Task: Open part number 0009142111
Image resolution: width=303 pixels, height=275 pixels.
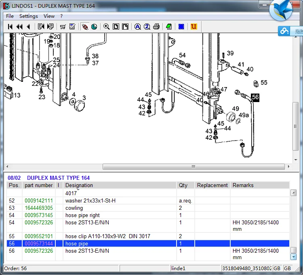Action: pyautogui.click(x=39, y=200)
